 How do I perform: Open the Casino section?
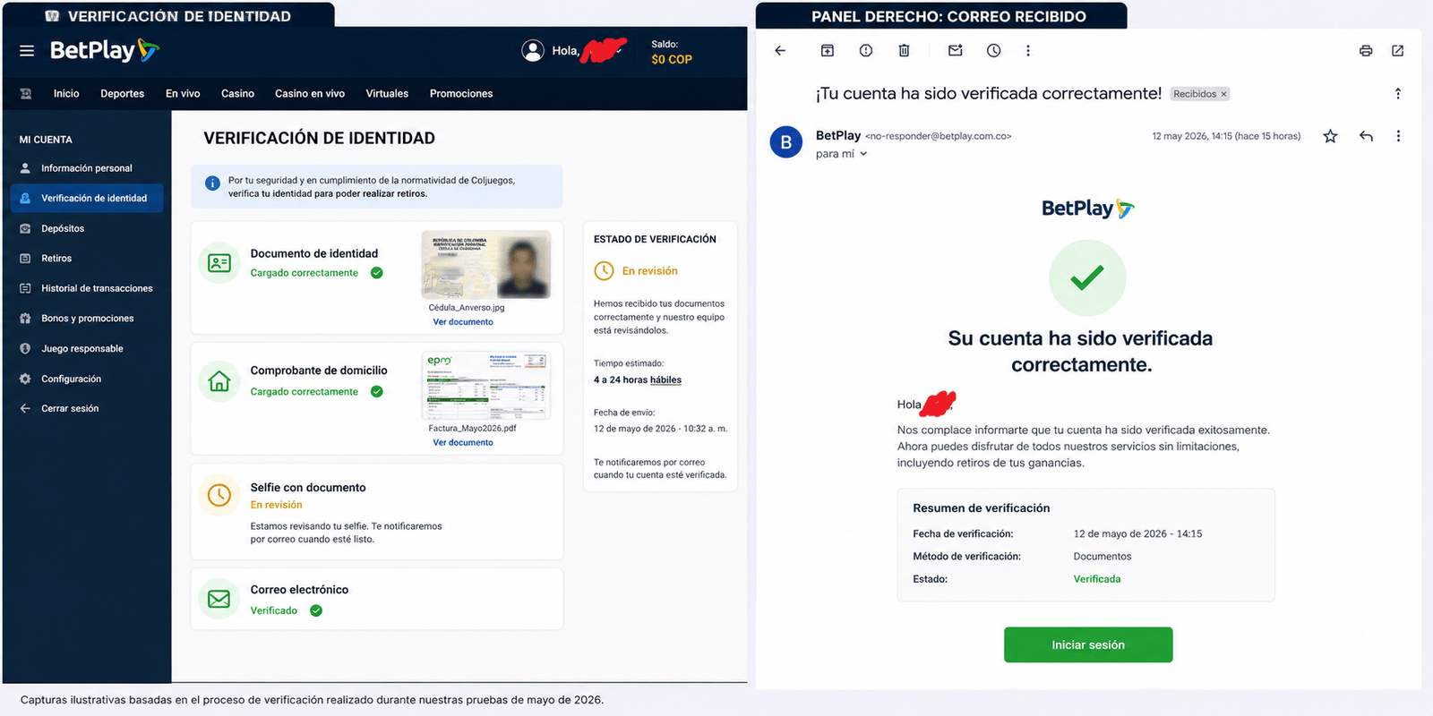(237, 93)
